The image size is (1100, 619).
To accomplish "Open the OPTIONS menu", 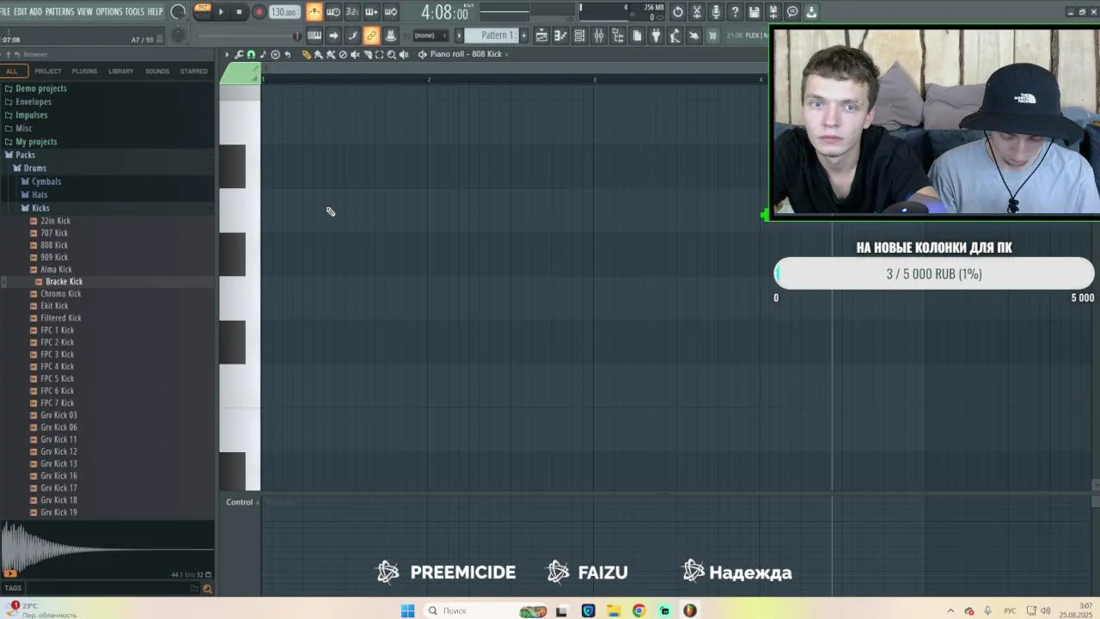I will [x=109, y=11].
